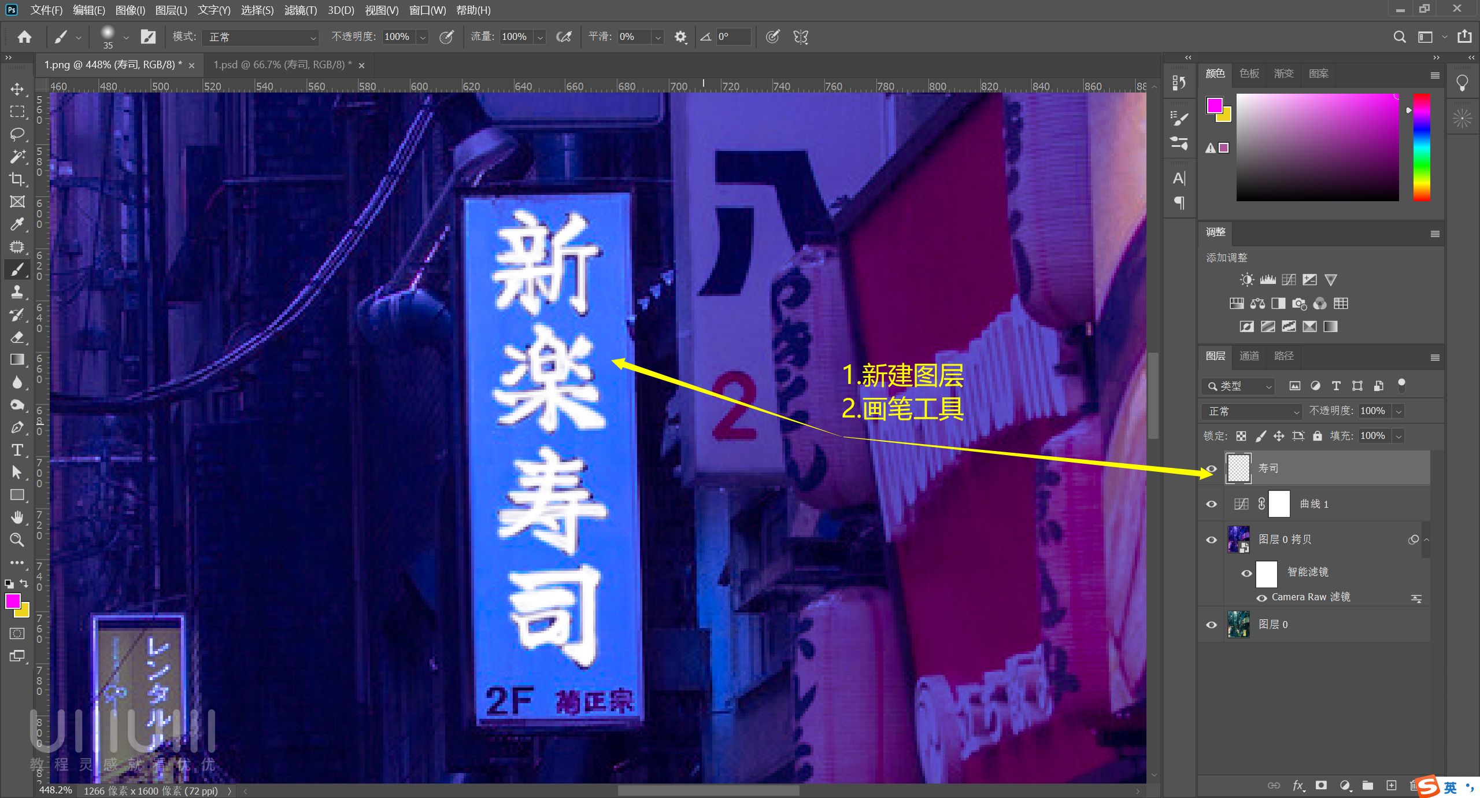The width and height of the screenshot is (1480, 798).
Task: Open the 窗口(W) menu
Action: point(427,10)
